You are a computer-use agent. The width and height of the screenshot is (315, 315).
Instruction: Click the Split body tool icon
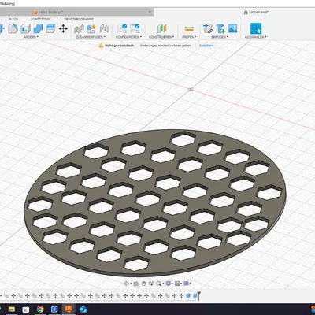tap(50, 28)
